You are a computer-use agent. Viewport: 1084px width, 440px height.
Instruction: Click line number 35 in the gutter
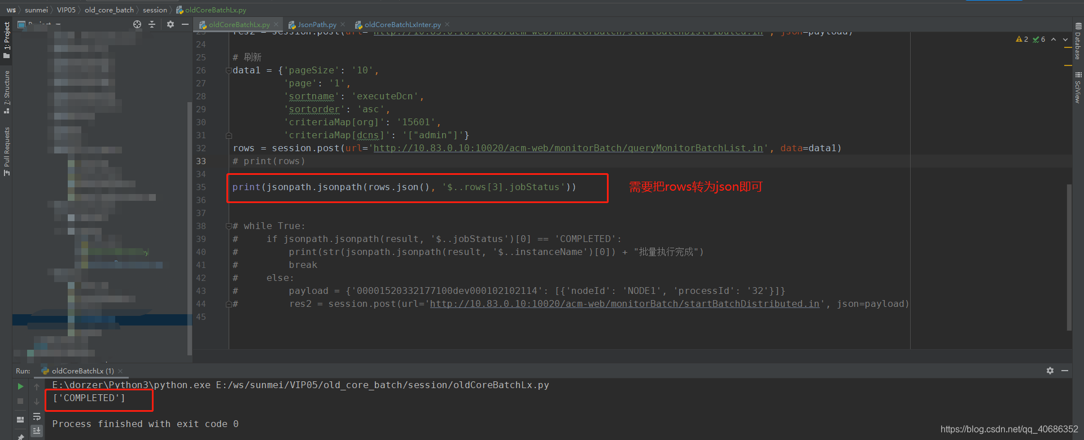pyautogui.click(x=201, y=187)
